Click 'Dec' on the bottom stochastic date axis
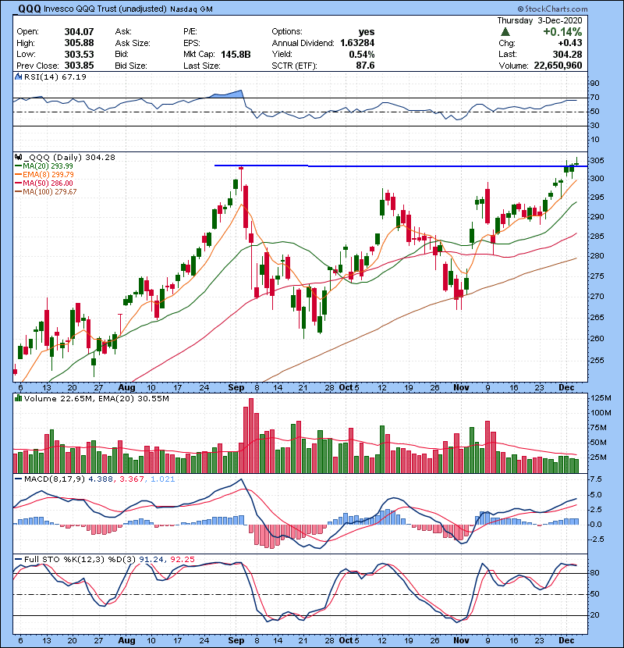This screenshot has width=624, height=648. click(x=566, y=640)
